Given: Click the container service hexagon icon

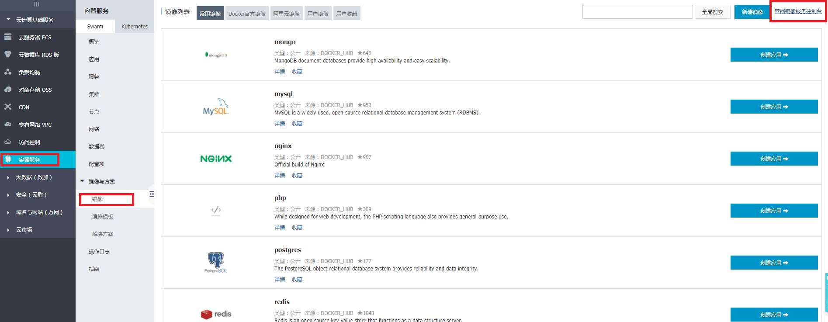Looking at the screenshot, I should coord(8,159).
